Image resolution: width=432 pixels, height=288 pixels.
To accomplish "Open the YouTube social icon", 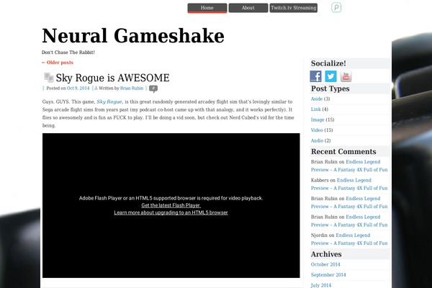I will (x=346, y=76).
